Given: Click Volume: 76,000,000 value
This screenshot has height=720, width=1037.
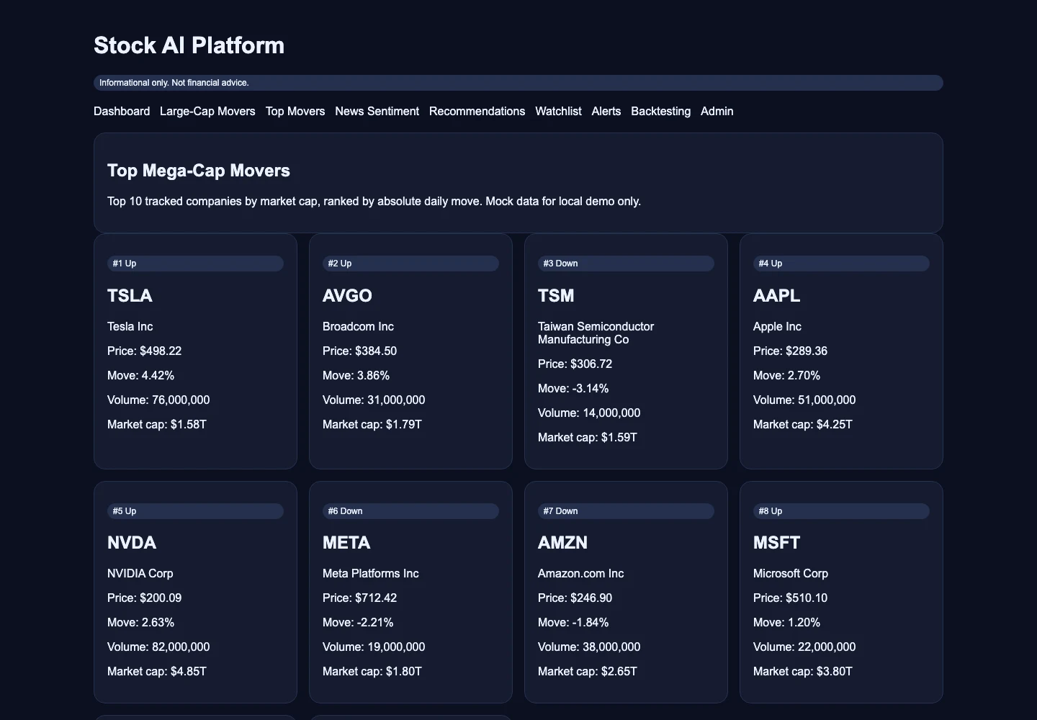Looking at the screenshot, I should coord(158,400).
